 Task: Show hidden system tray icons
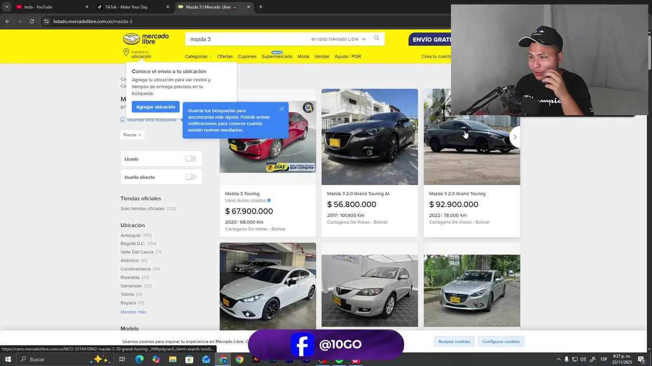pyautogui.click(x=558, y=359)
